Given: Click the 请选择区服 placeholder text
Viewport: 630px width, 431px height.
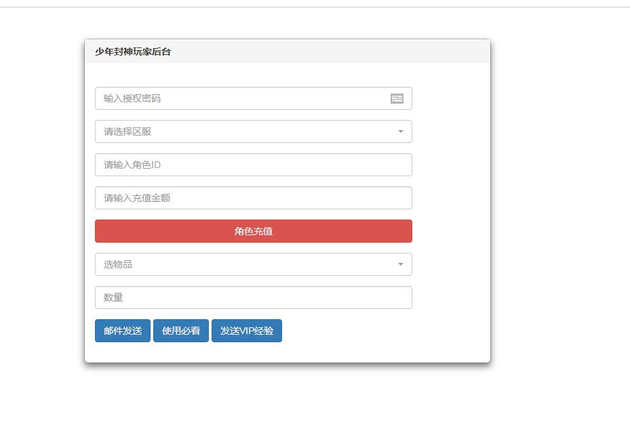Looking at the screenshot, I should point(127,131).
